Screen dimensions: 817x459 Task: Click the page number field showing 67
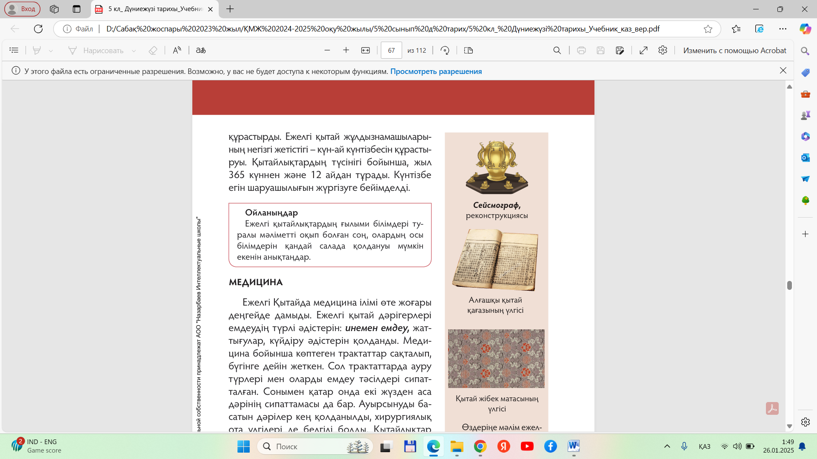[391, 50]
